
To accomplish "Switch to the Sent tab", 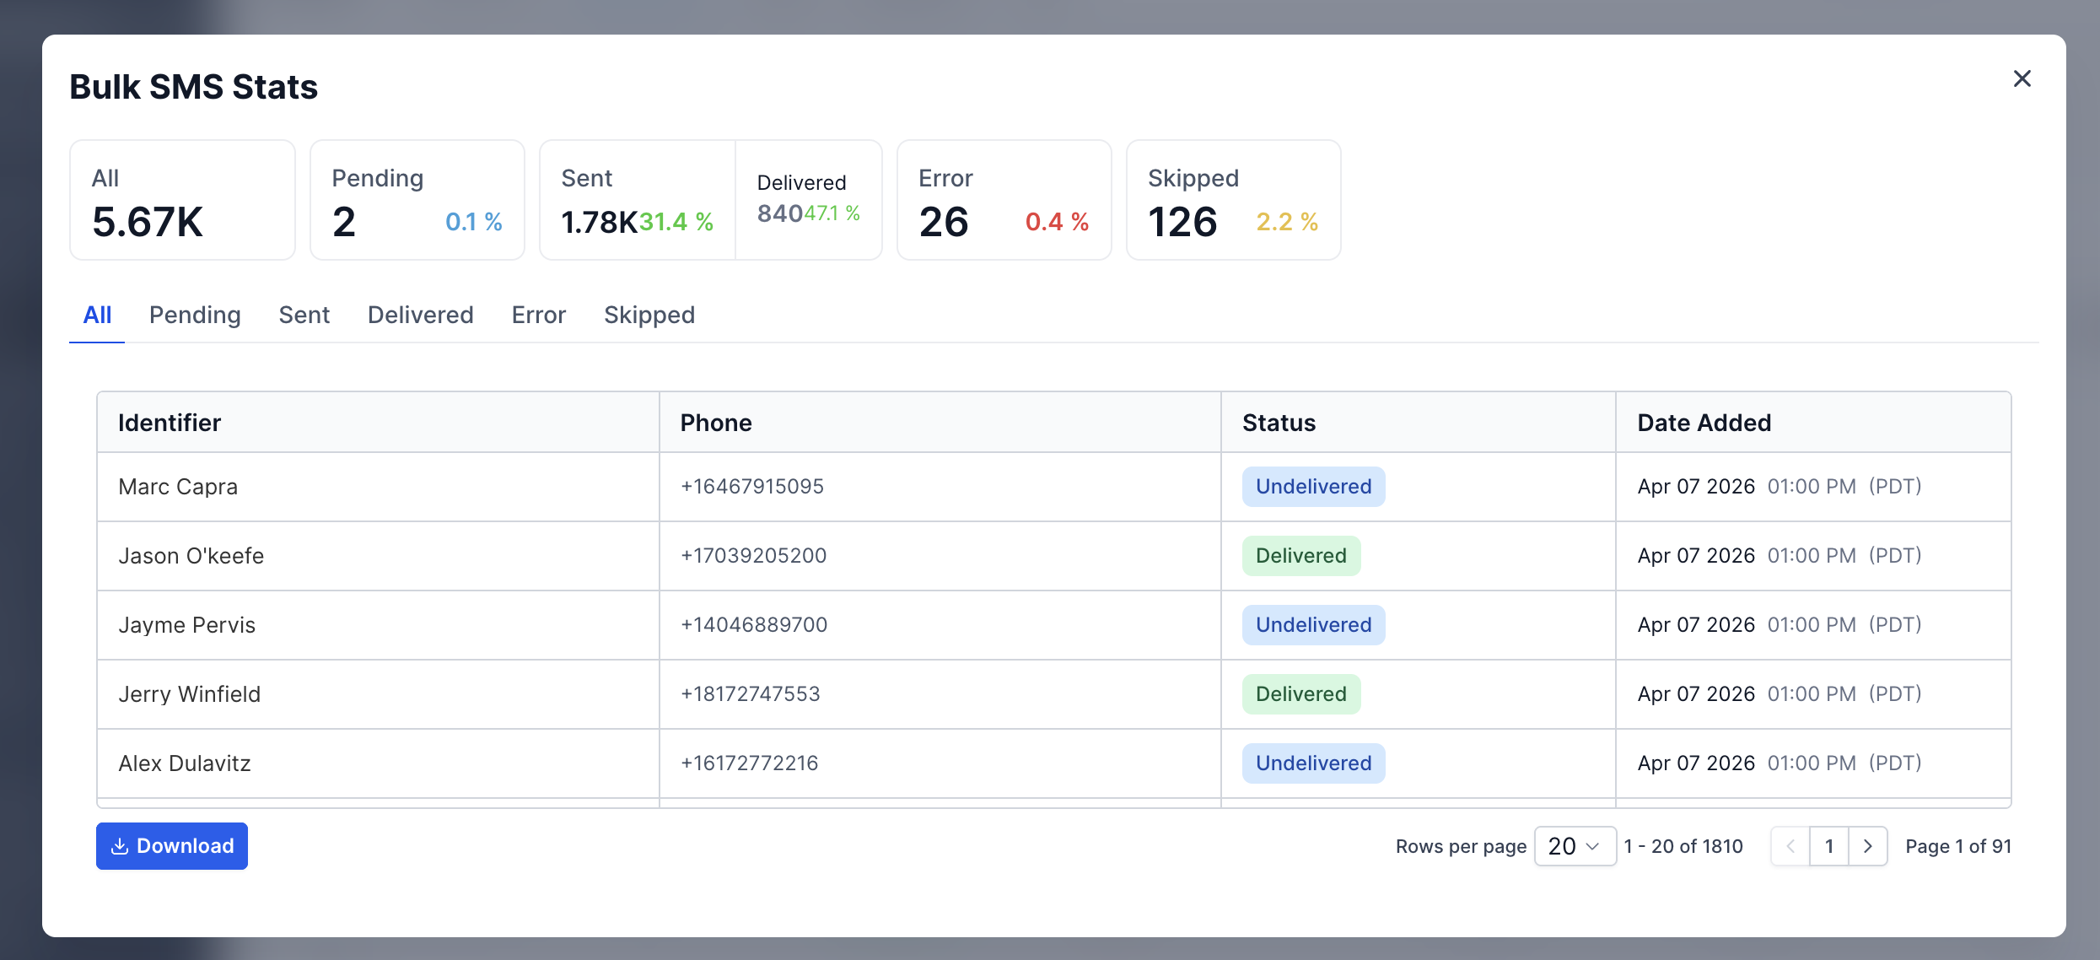I will (304, 315).
